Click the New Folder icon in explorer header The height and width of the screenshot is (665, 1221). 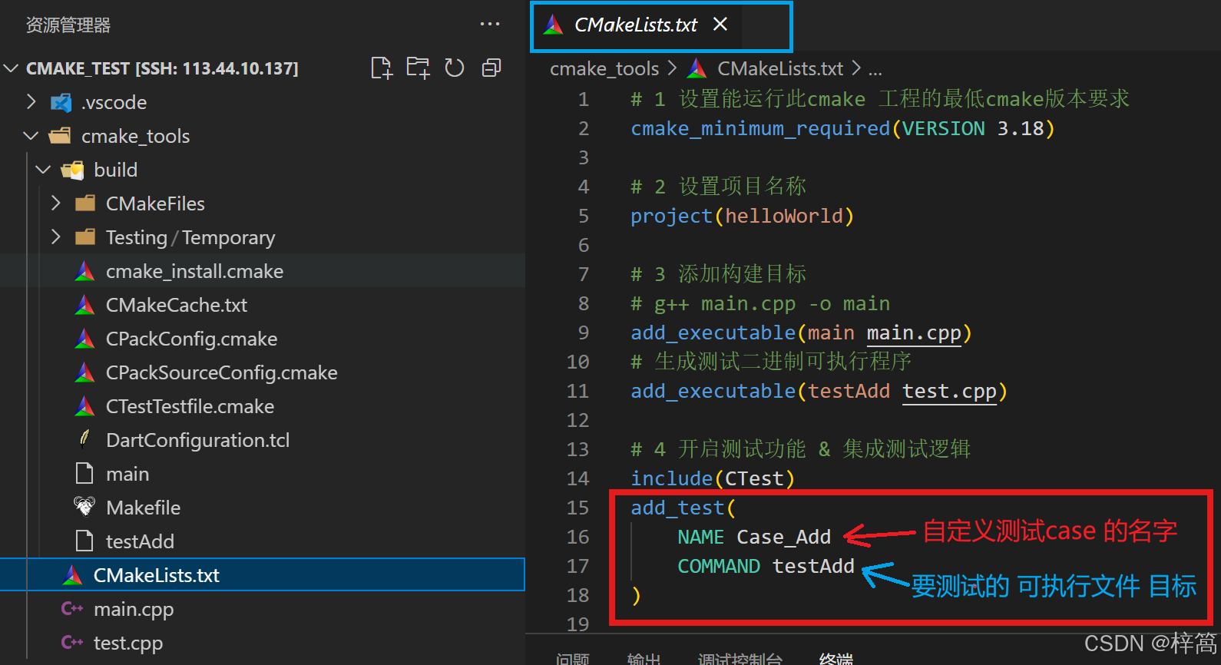(419, 68)
